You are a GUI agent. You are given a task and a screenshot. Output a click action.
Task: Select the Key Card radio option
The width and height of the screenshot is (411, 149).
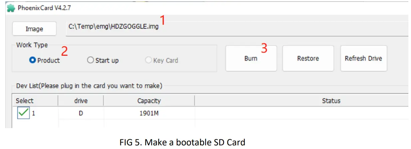click(x=148, y=60)
